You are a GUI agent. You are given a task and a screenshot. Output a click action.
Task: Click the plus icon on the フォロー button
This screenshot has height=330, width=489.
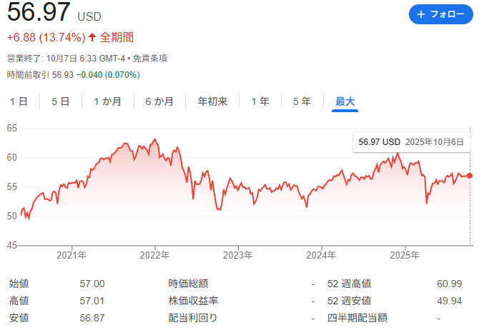tap(421, 14)
